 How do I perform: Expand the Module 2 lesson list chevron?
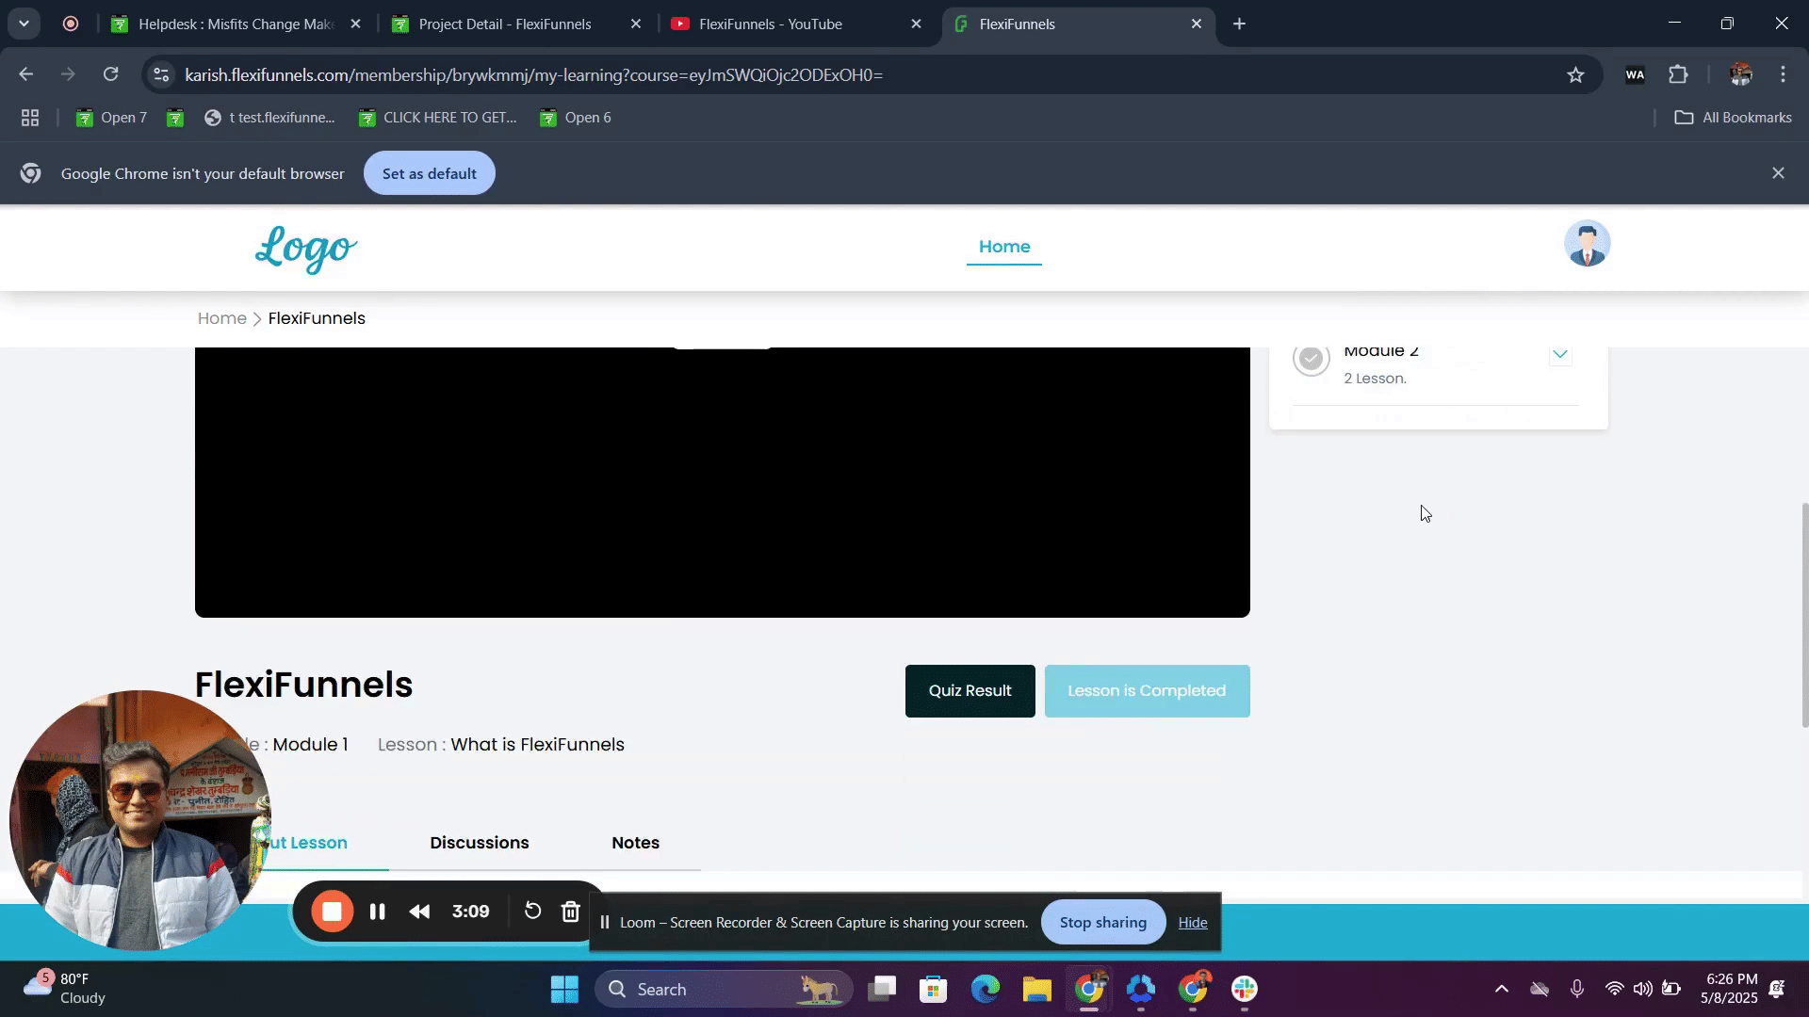pos(1560,355)
